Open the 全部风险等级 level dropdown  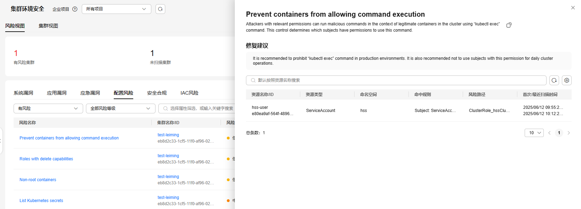tap(121, 108)
